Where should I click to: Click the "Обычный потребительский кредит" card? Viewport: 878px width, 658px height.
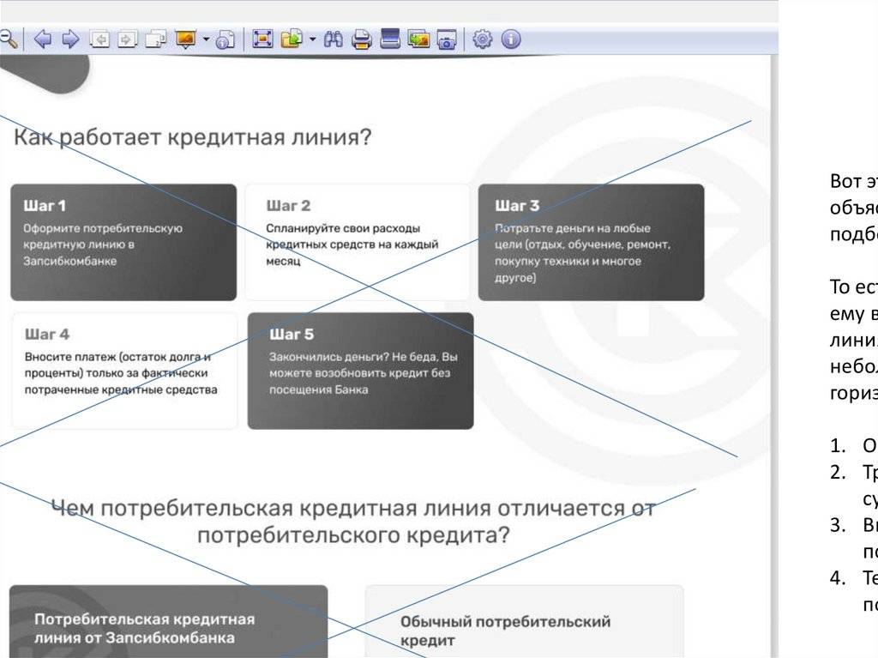[x=524, y=622]
